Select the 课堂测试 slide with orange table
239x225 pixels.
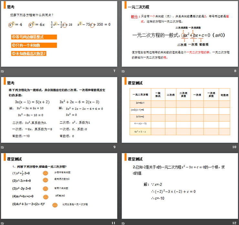(180, 110)
